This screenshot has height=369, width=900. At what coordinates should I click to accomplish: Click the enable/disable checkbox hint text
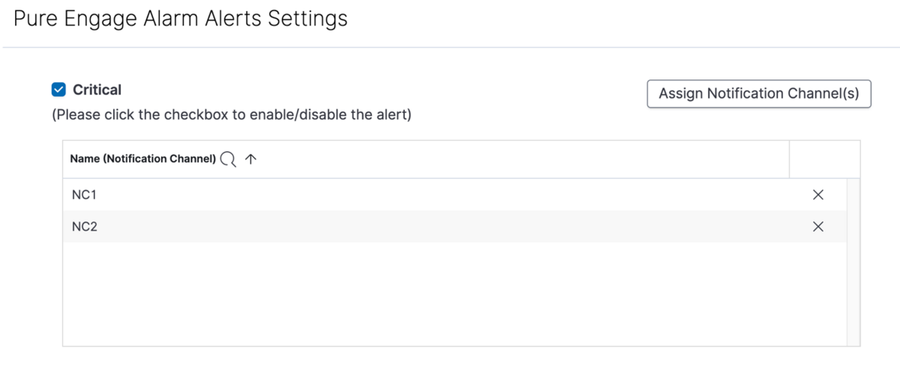(x=231, y=116)
